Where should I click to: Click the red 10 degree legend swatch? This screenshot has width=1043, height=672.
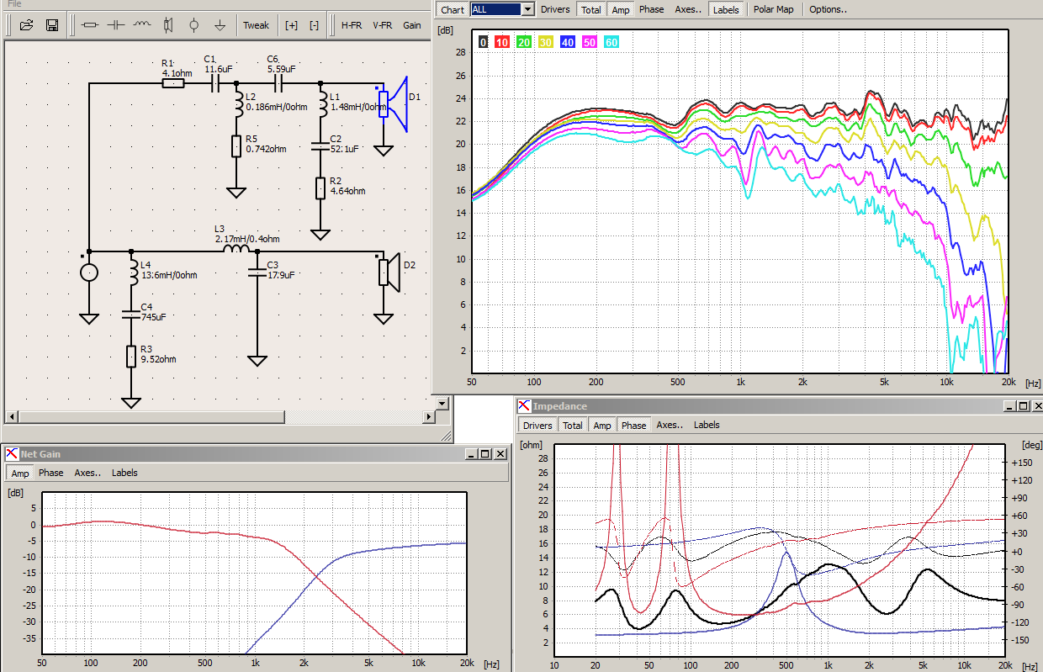(x=502, y=42)
